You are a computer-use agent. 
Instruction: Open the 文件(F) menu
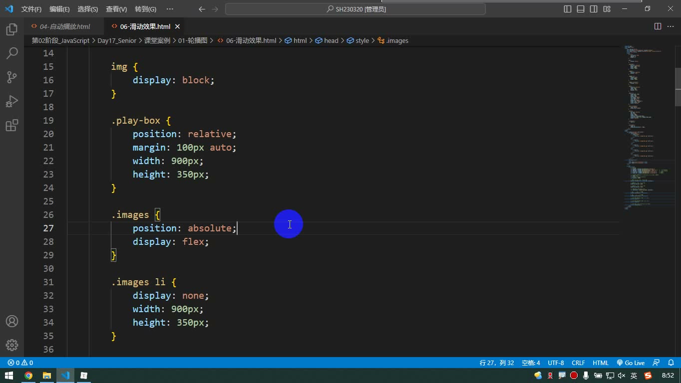click(31, 9)
